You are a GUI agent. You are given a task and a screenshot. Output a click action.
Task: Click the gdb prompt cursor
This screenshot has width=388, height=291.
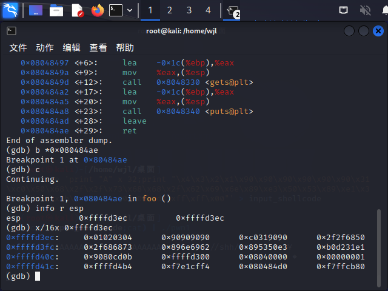click(x=38, y=276)
